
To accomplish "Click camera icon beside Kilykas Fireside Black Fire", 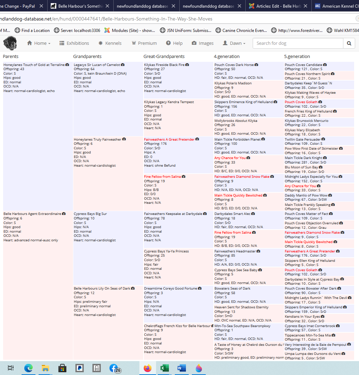I will click(187, 65).
